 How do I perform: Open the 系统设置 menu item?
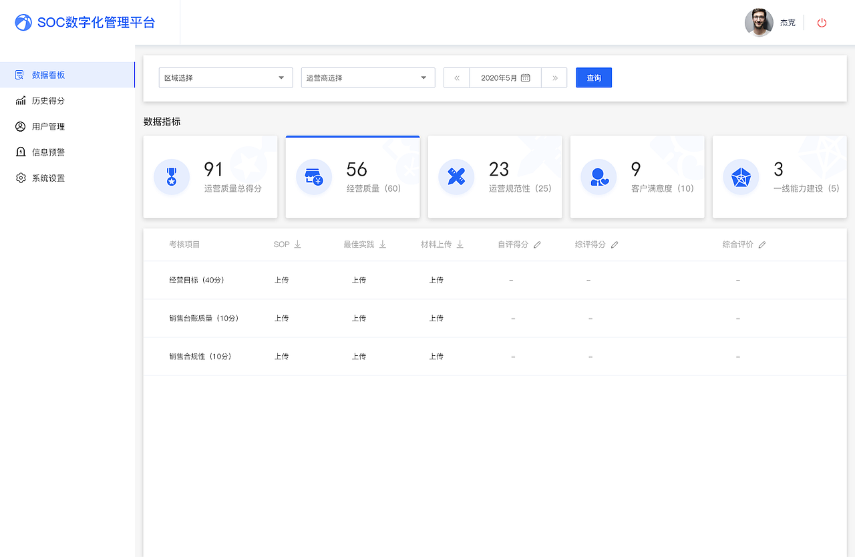click(67, 178)
